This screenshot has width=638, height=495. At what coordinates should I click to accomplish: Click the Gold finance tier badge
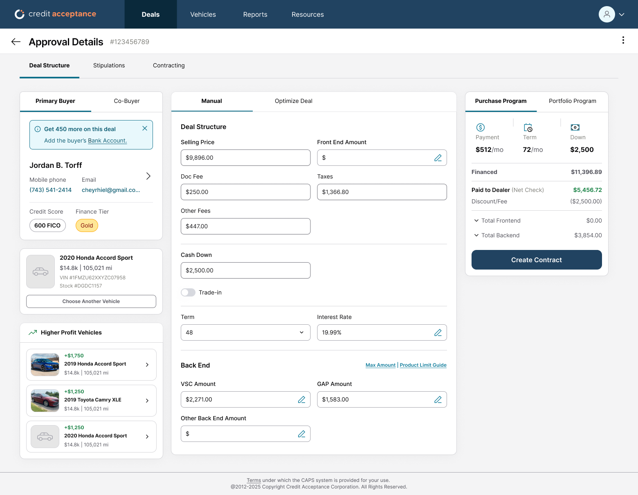point(87,225)
